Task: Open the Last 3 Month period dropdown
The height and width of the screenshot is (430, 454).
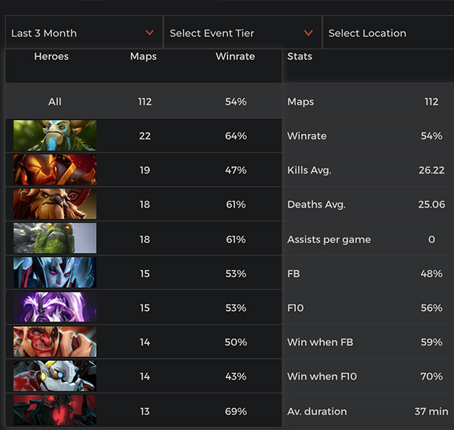Action: coord(83,33)
